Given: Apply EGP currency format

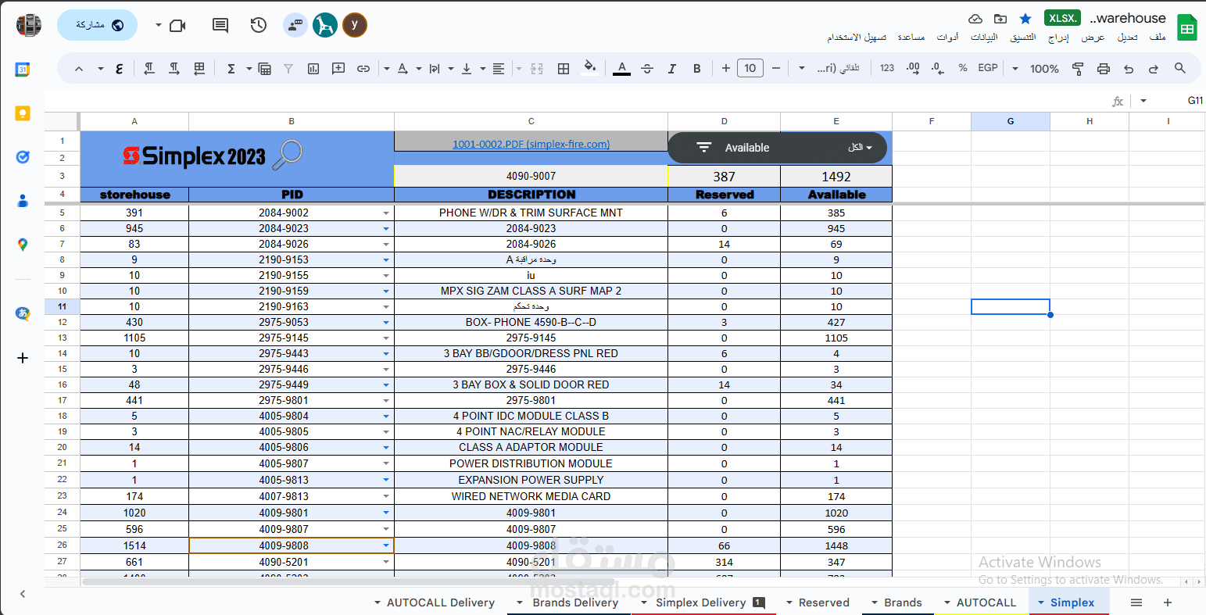Looking at the screenshot, I should coord(988,68).
